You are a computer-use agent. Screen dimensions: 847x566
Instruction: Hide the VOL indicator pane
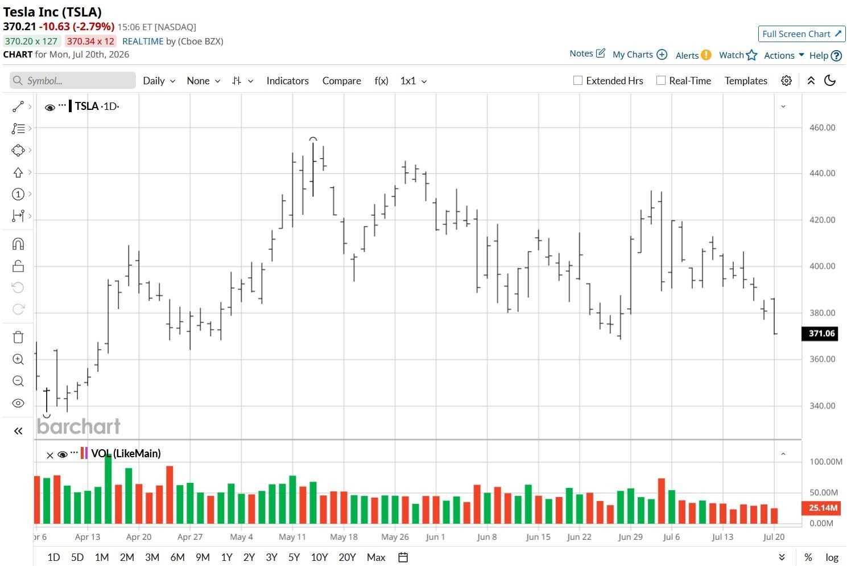click(x=63, y=454)
